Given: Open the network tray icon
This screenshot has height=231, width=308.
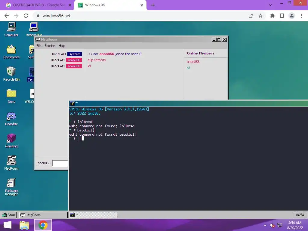Looking at the screenshot, I should [x=280, y=225].
